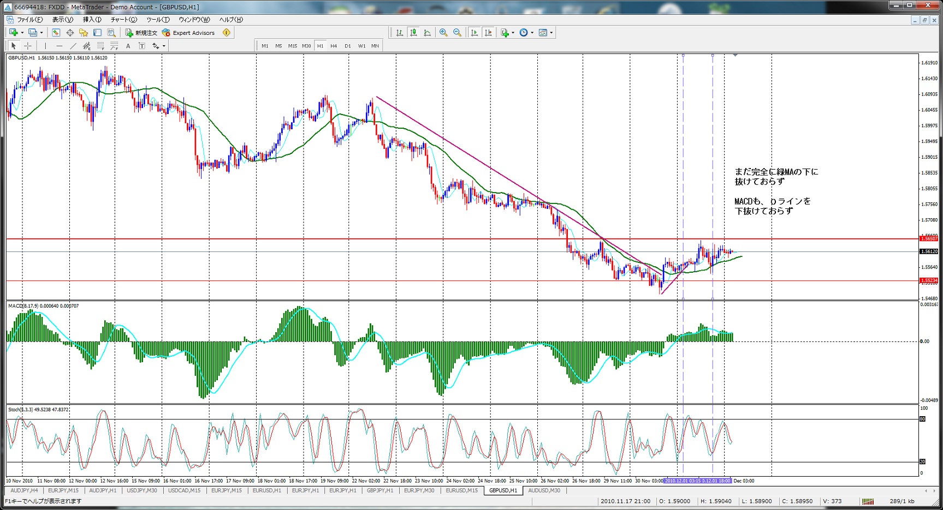Switch chart to Bar Chart mode
Viewport: 943px width, 510px height.
point(400,33)
